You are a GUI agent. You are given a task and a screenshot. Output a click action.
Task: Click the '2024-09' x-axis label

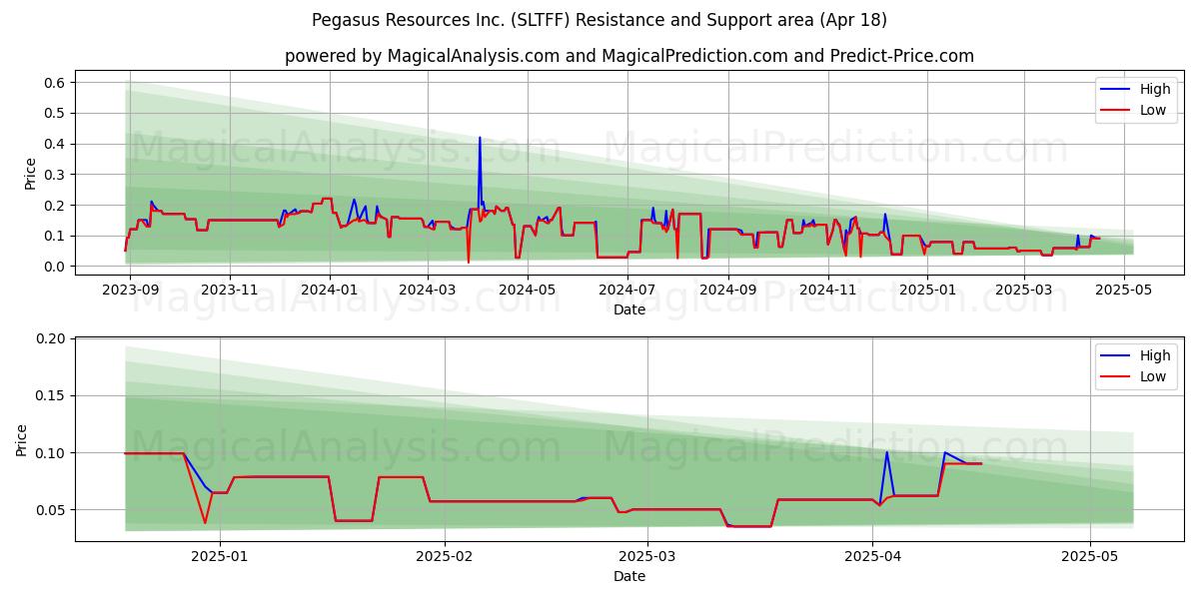pyautogui.click(x=728, y=290)
